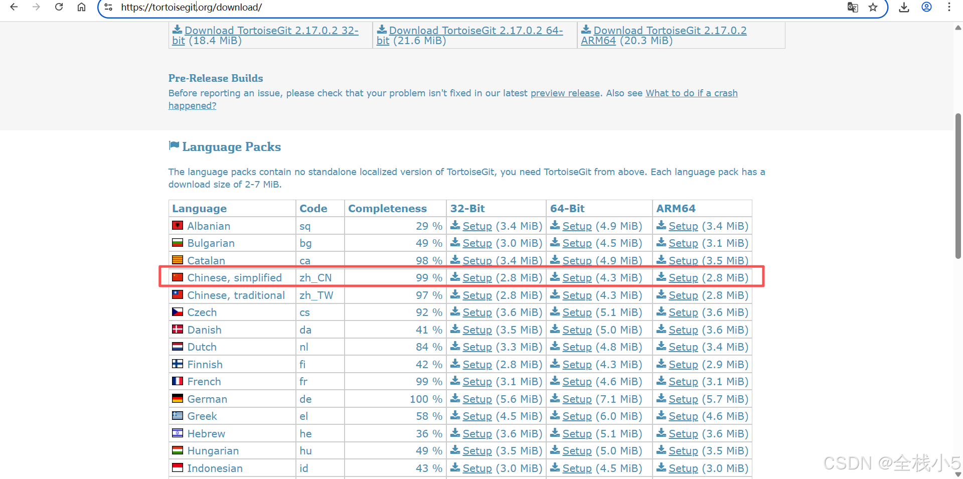Viewport: 963px width, 479px height.
Task: Open the preview release link
Action: point(565,93)
